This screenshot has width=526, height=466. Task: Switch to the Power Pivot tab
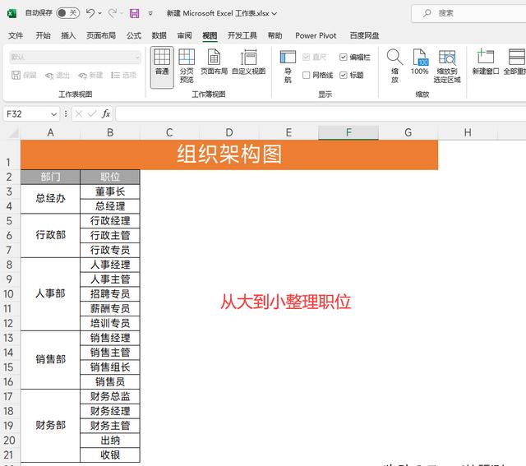[x=316, y=35]
